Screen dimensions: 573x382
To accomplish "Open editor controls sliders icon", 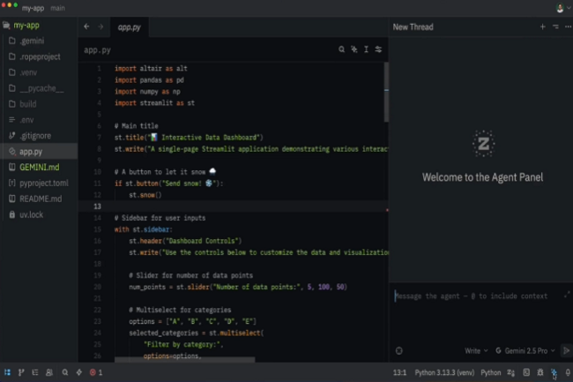I will 378,49.
